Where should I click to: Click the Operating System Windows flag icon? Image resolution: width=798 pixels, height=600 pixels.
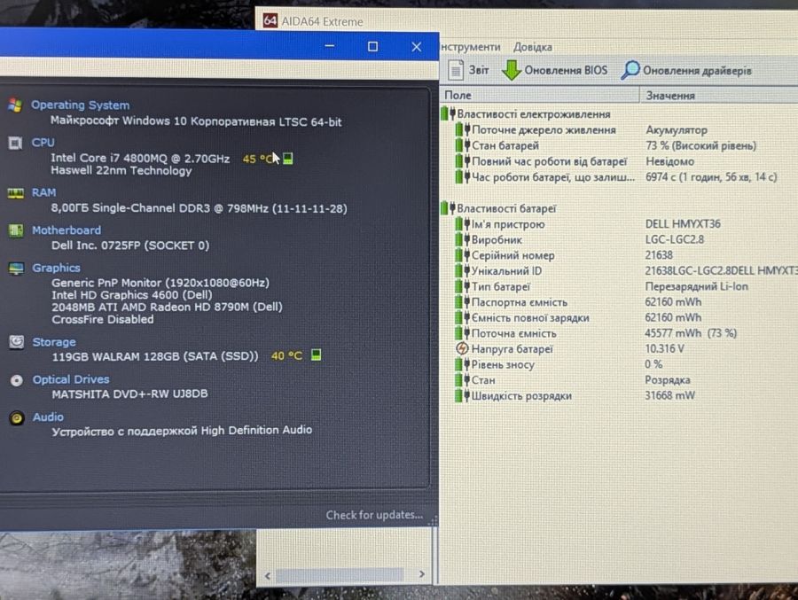pyautogui.click(x=15, y=105)
